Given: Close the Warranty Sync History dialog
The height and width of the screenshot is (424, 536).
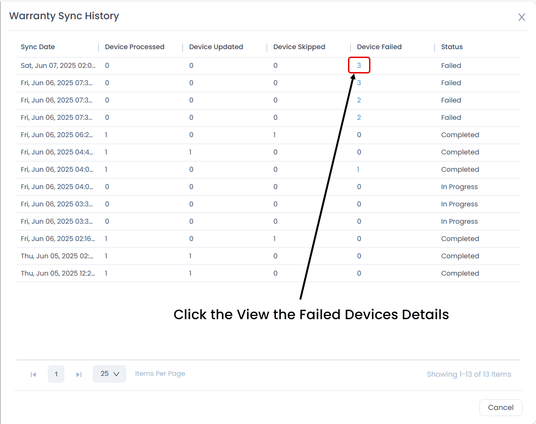Looking at the screenshot, I should [x=522, y=17].
